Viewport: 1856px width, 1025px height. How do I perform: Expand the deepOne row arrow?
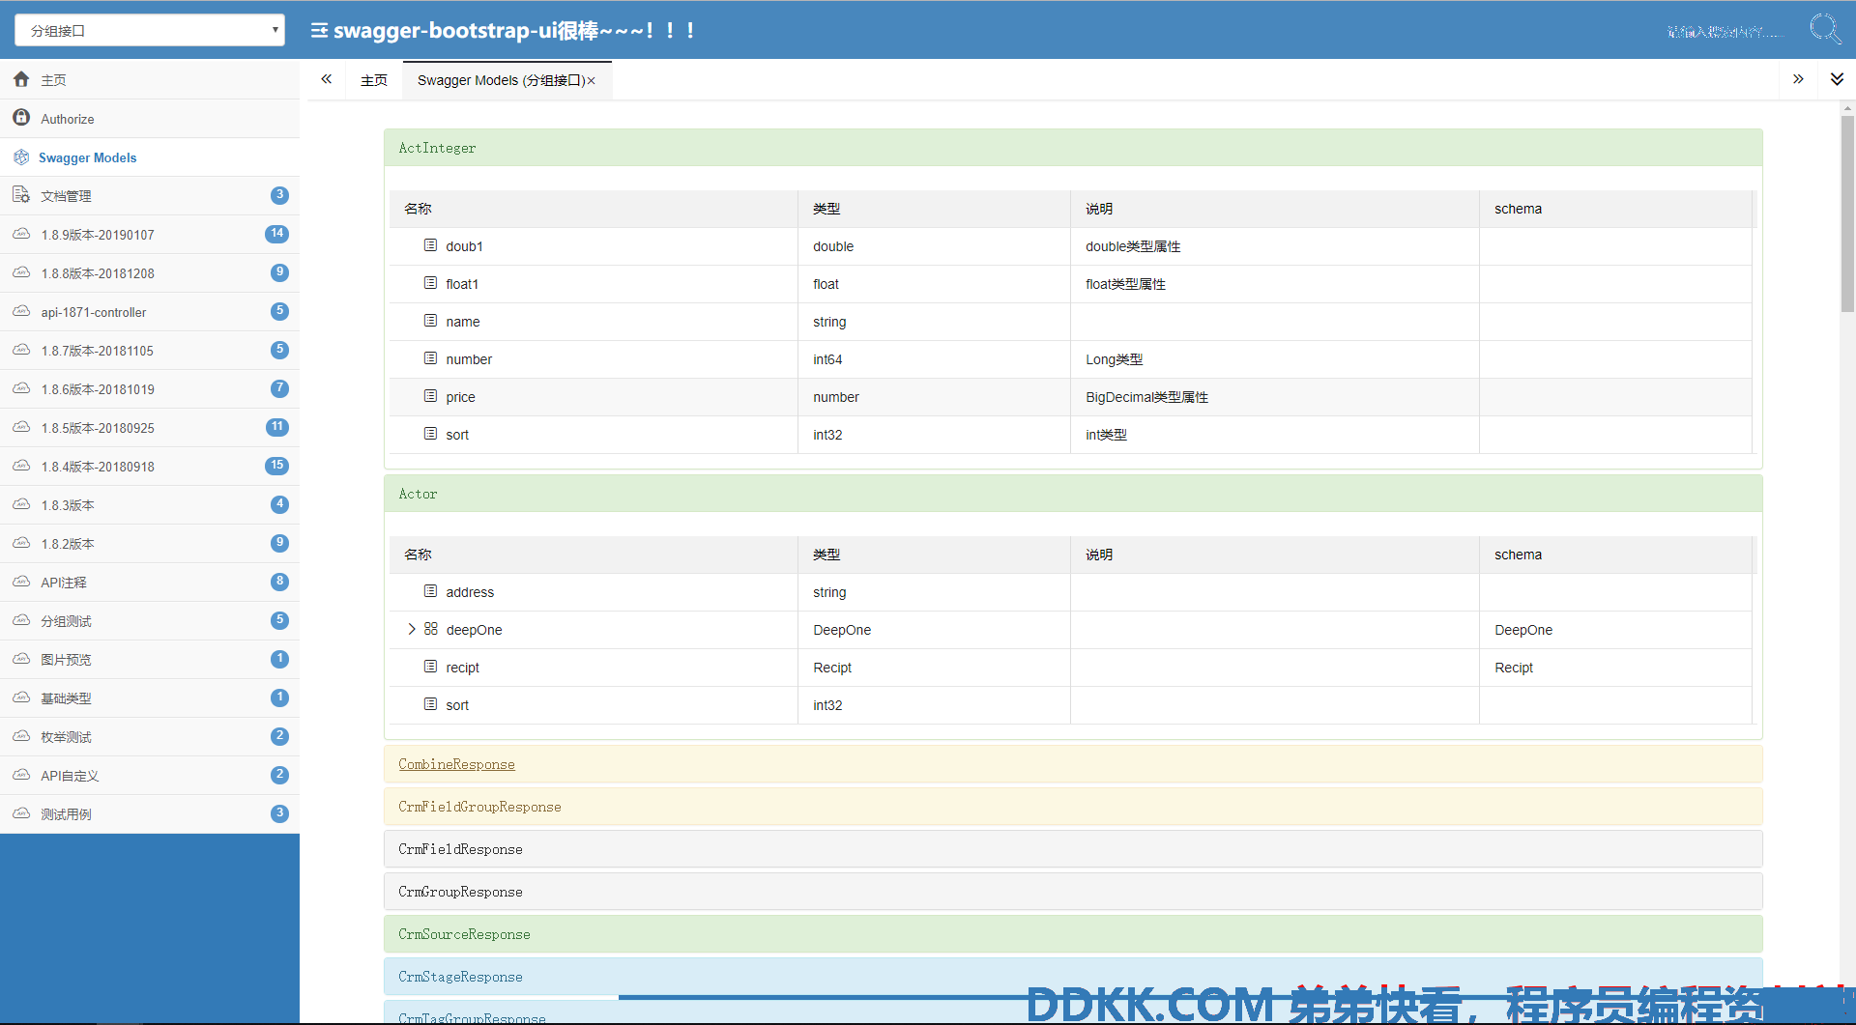[412, 629]
